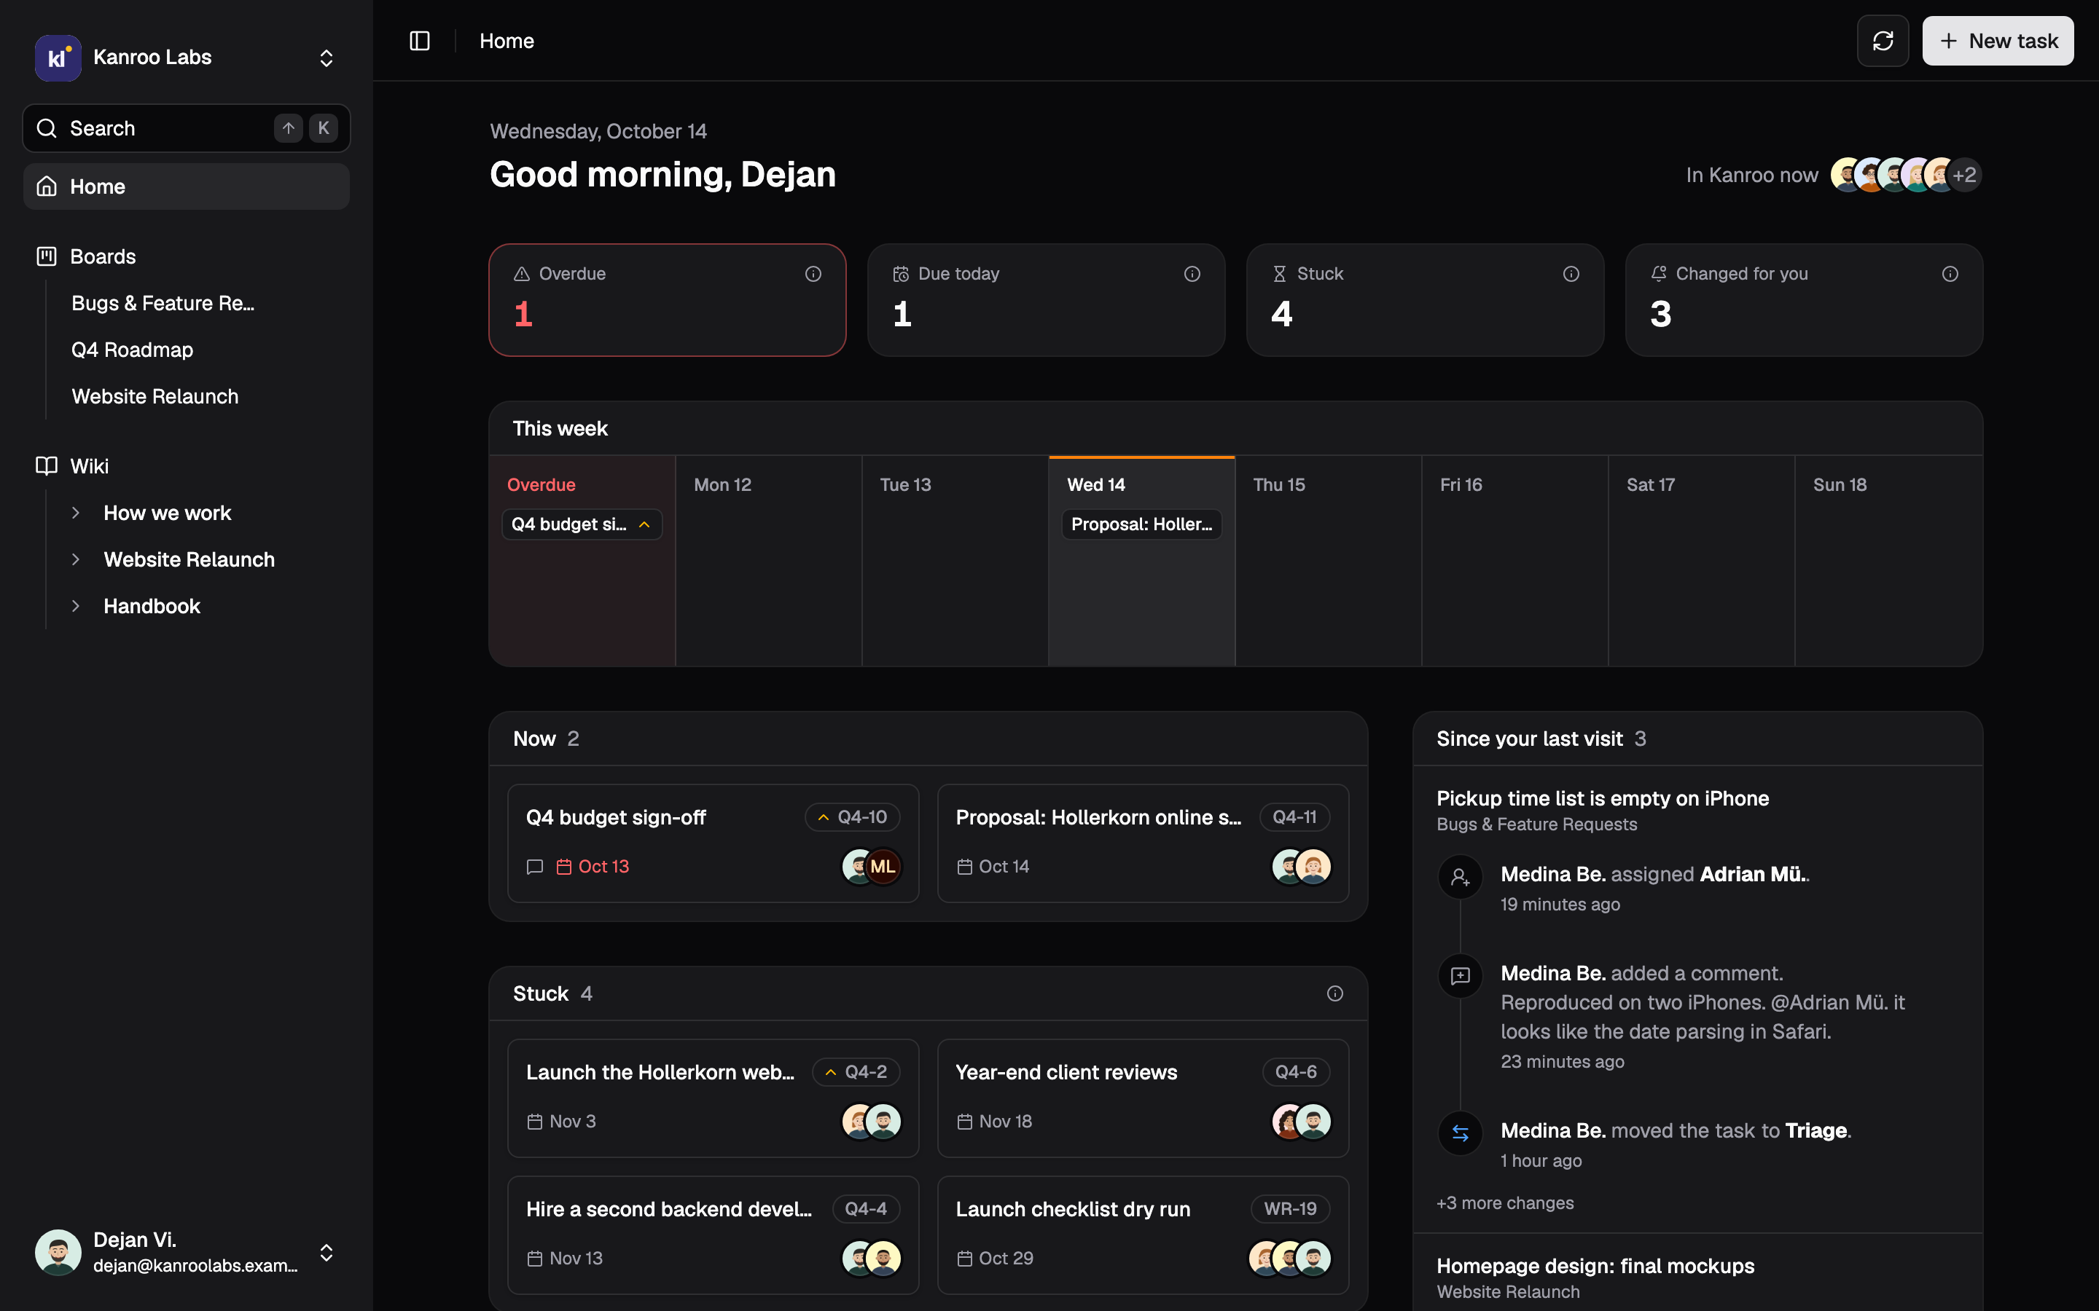This screenshot has height=1311, width=2099.
Task: Click info icon in Stuck section header
Action: point(1335,993)
